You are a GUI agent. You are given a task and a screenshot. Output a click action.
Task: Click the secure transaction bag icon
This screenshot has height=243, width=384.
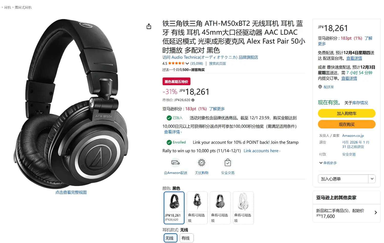(228, 162)
